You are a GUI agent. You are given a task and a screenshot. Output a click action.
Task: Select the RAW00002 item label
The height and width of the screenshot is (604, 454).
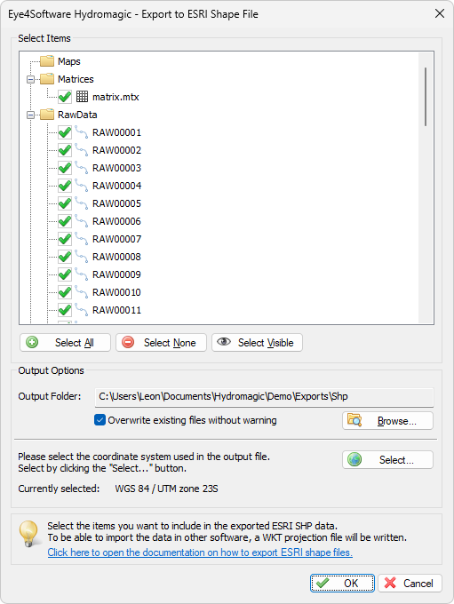116,150
